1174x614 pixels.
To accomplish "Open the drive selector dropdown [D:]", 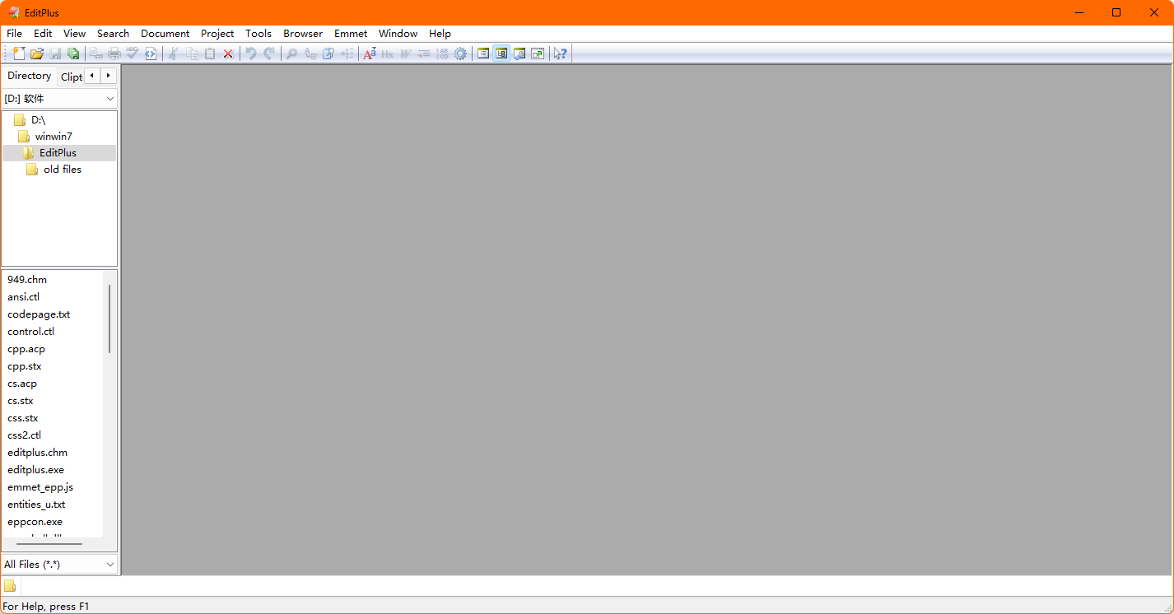I will 59,99.
